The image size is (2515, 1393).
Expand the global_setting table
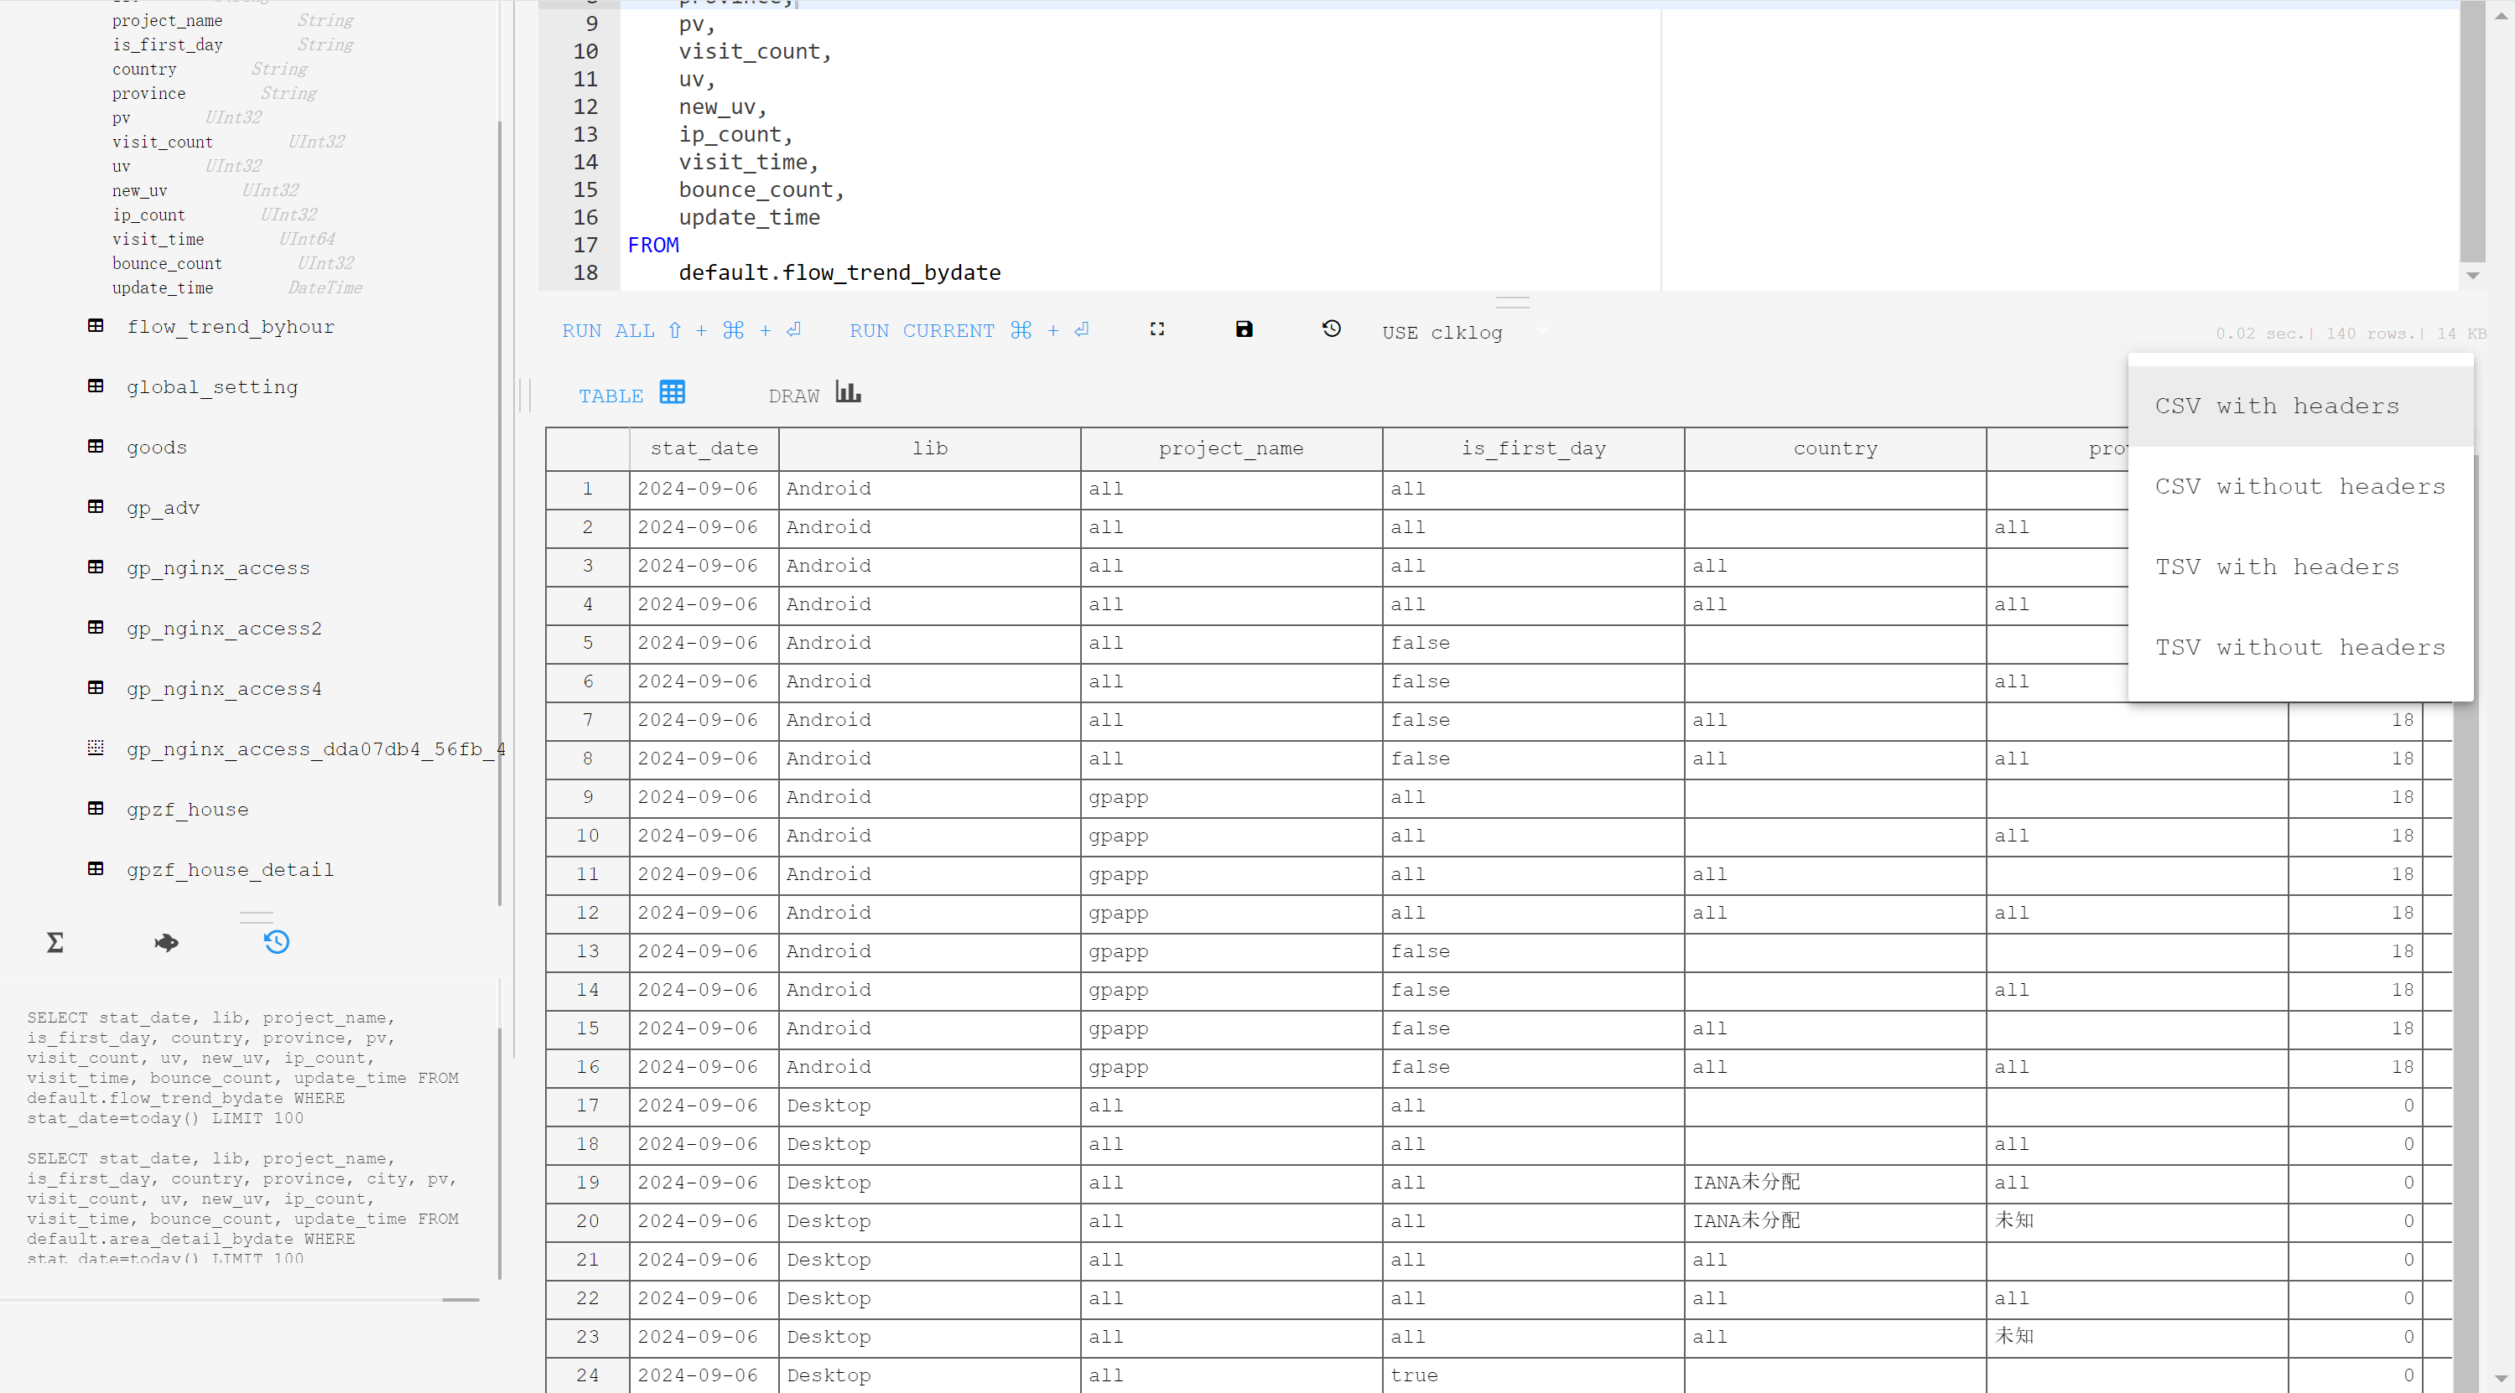[212, 387]
